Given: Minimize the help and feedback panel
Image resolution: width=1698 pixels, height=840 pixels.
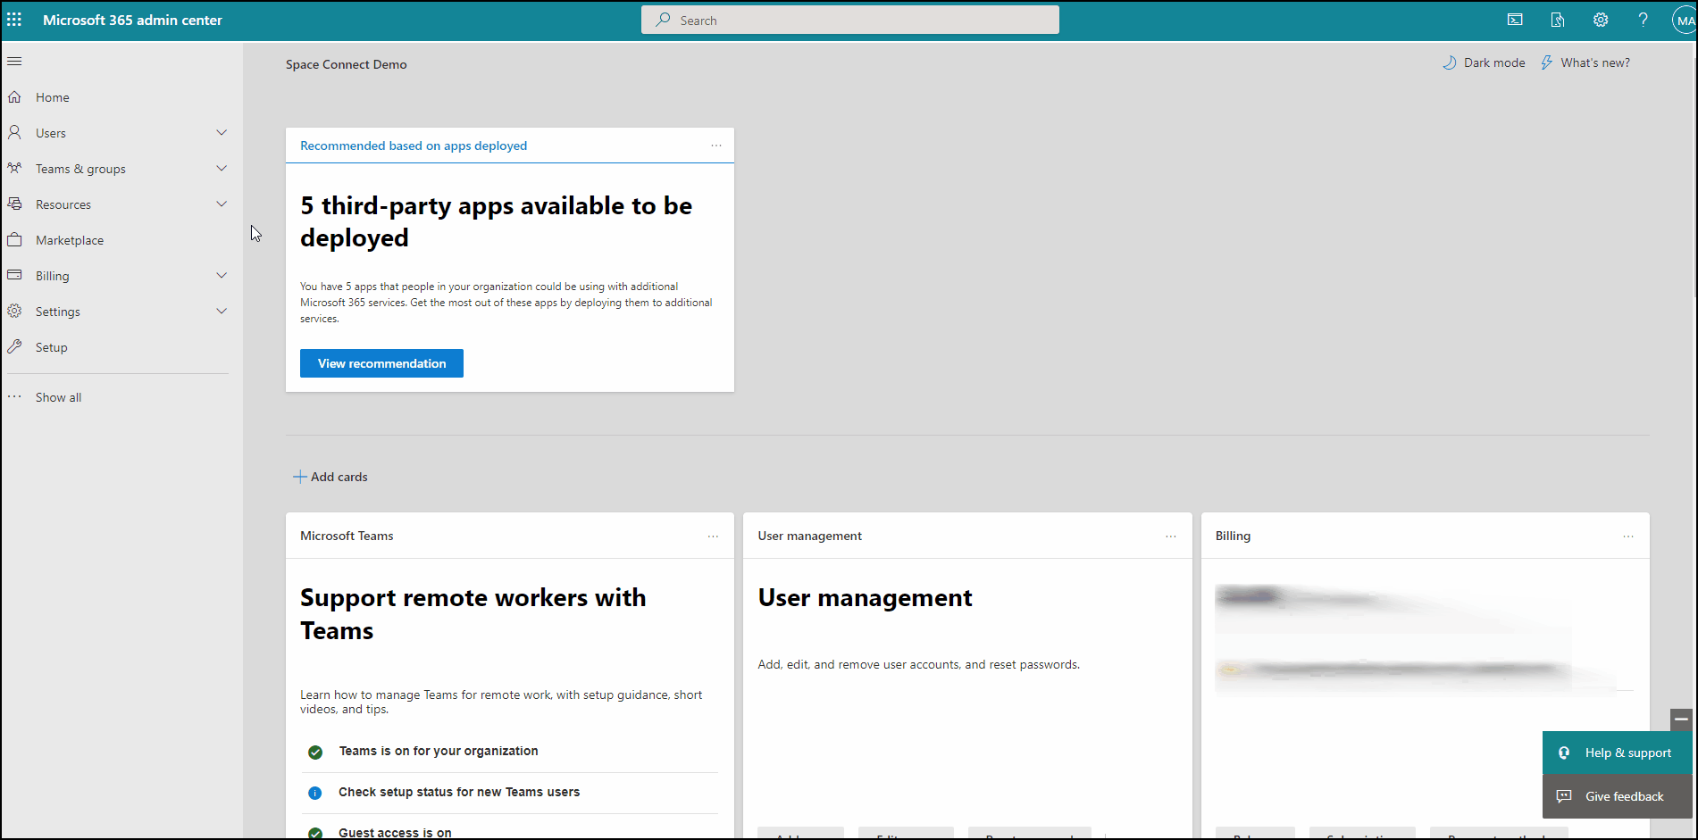Looking at the screenshot, I should pyautogui.click(x=1681, y=719).
